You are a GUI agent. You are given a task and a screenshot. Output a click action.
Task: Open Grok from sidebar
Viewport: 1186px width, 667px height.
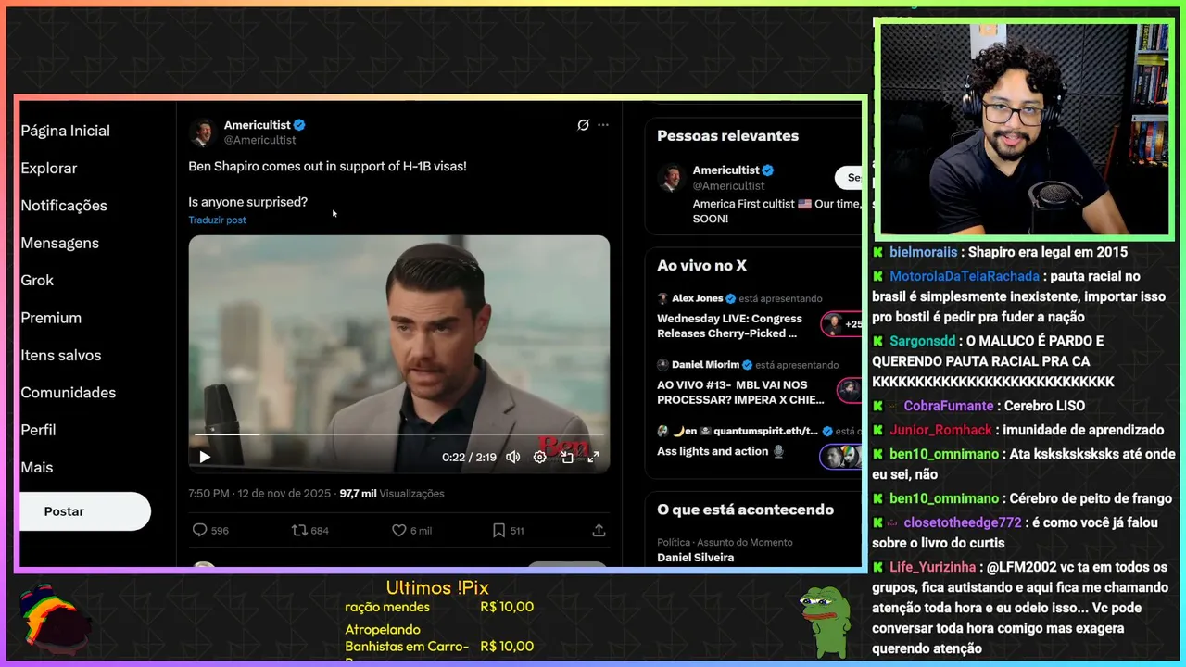(x=37, y=280)
